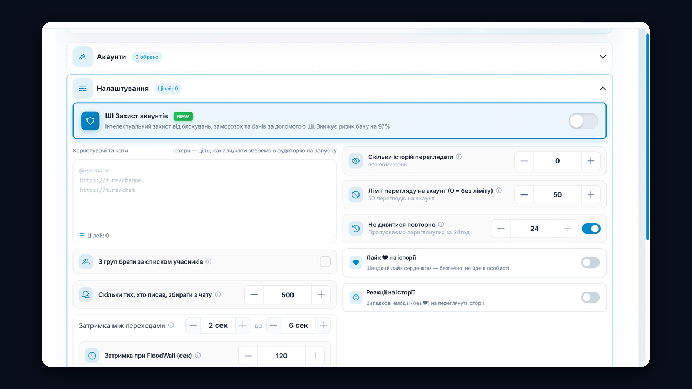Click the shield icon for ШІ Захист акаунтів
Image resolution: width=692 pixels, height=389 pixels.
tap(90, 121)
